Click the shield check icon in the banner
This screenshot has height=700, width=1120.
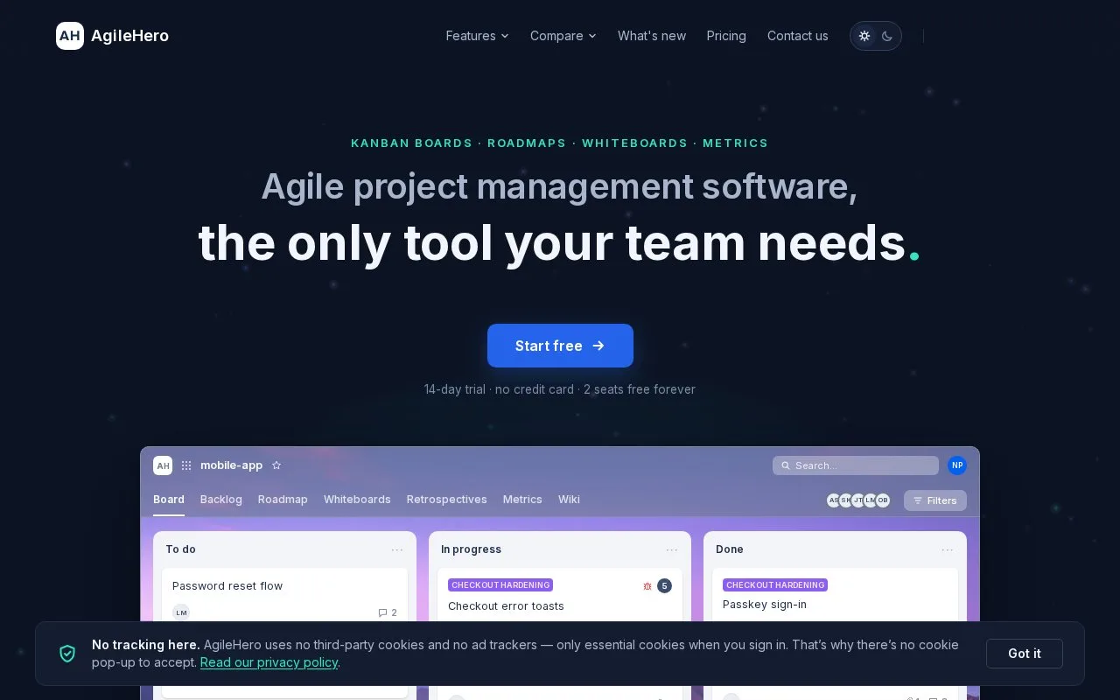coord(67,654)
